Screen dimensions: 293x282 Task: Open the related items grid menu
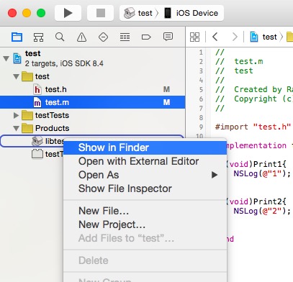point(194,37)
